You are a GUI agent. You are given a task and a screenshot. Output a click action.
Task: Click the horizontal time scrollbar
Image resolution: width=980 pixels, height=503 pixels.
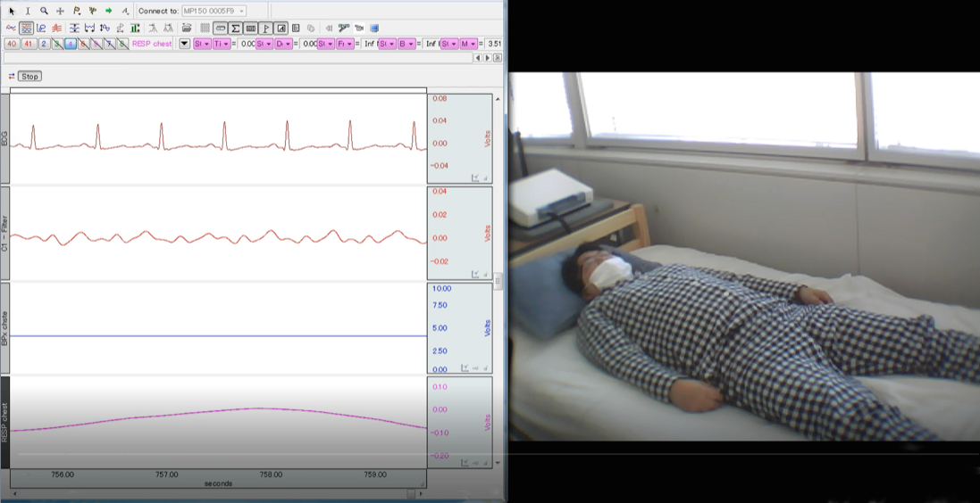point(214,493)
